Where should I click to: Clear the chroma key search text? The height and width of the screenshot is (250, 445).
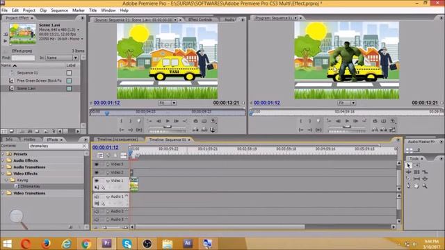84,146
